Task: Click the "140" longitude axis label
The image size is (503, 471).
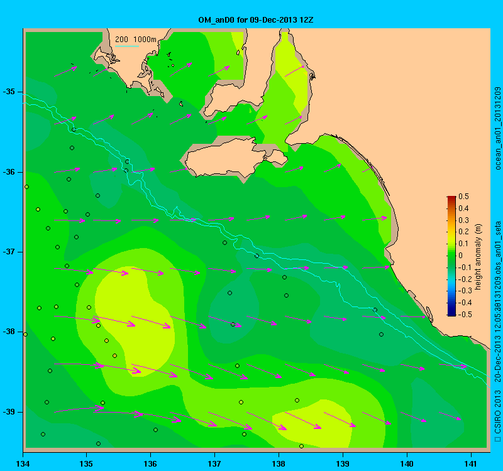Action: pos(407,463)
